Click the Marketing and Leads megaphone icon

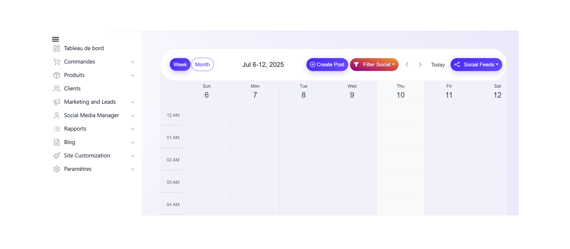[x=57, y=102]
